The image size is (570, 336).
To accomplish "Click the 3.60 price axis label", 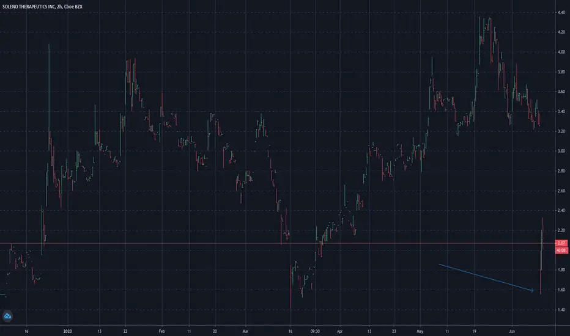I will point(561,92).
